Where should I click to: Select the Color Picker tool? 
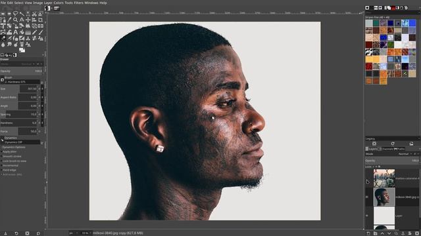(9, 20)
